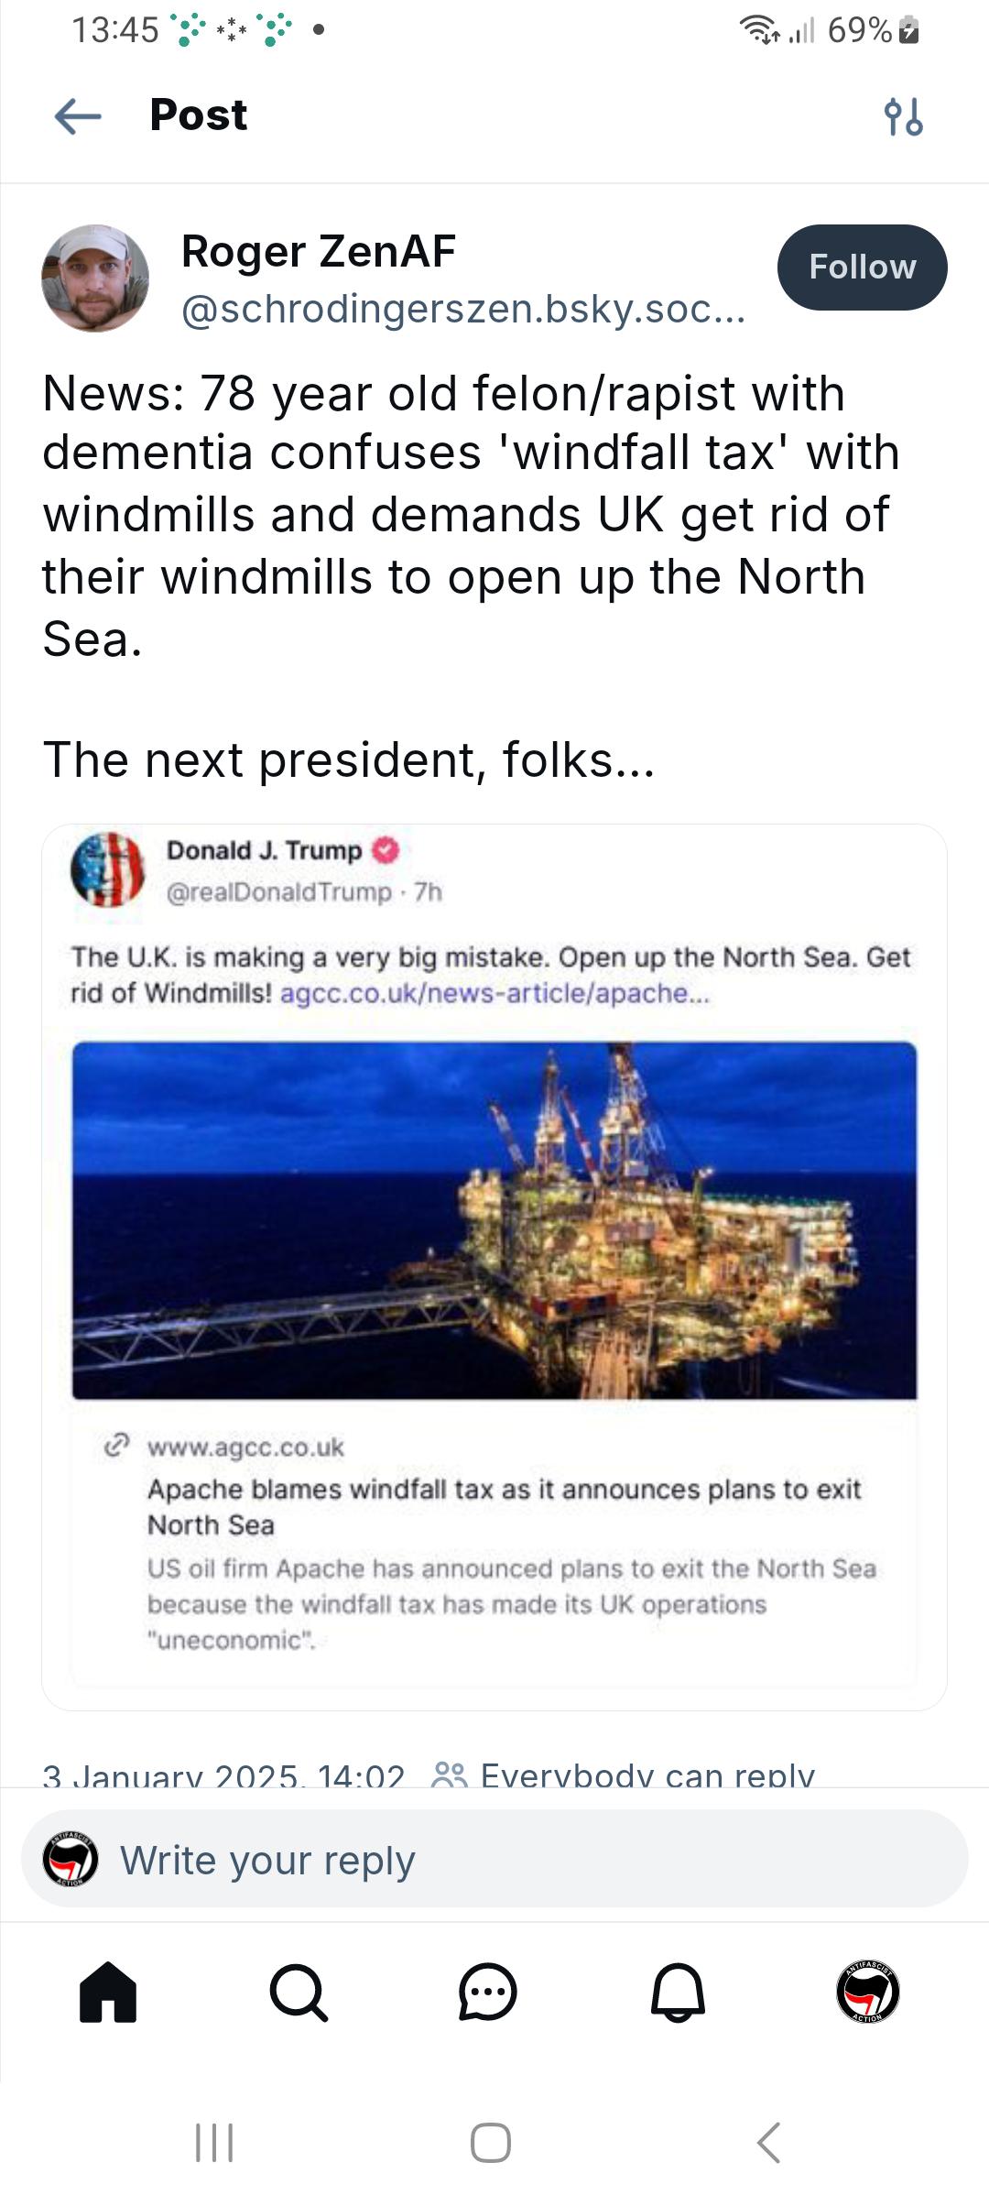Open own profile from bottom navigation
Viewport: 989px width, 2206px height.
(868, 1992)
